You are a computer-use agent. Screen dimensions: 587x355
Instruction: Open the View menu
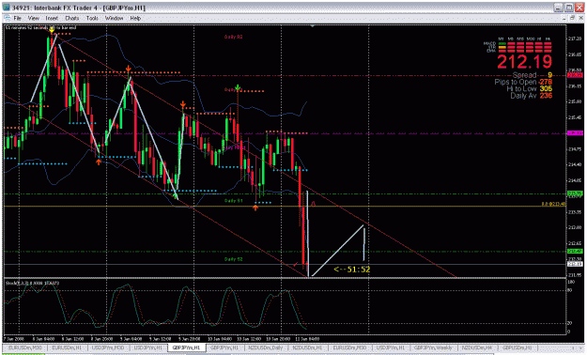click(x=33, y=18)
